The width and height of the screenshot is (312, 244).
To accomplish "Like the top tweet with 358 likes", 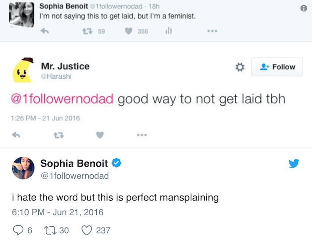I will [129, 32].
